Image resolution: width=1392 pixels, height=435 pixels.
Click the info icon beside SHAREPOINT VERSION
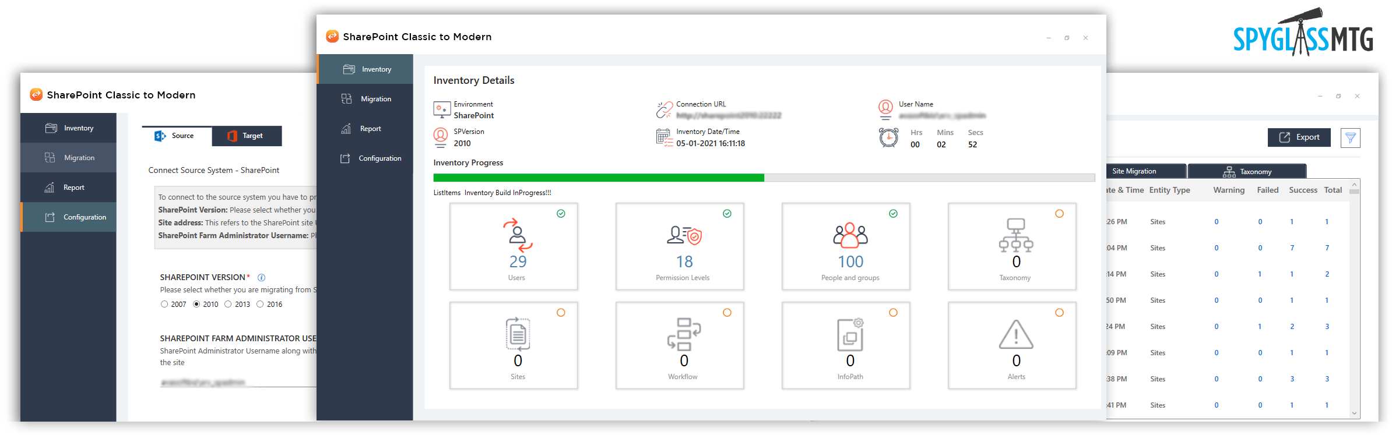[x=262, y=278]
